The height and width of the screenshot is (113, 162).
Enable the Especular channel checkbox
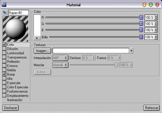[x=4, y=83]
